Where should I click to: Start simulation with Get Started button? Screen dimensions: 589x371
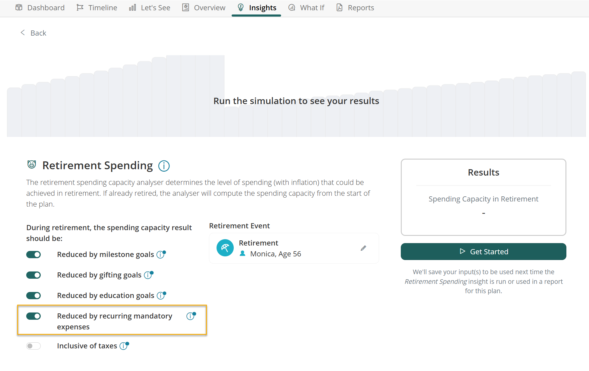(483, 252)
